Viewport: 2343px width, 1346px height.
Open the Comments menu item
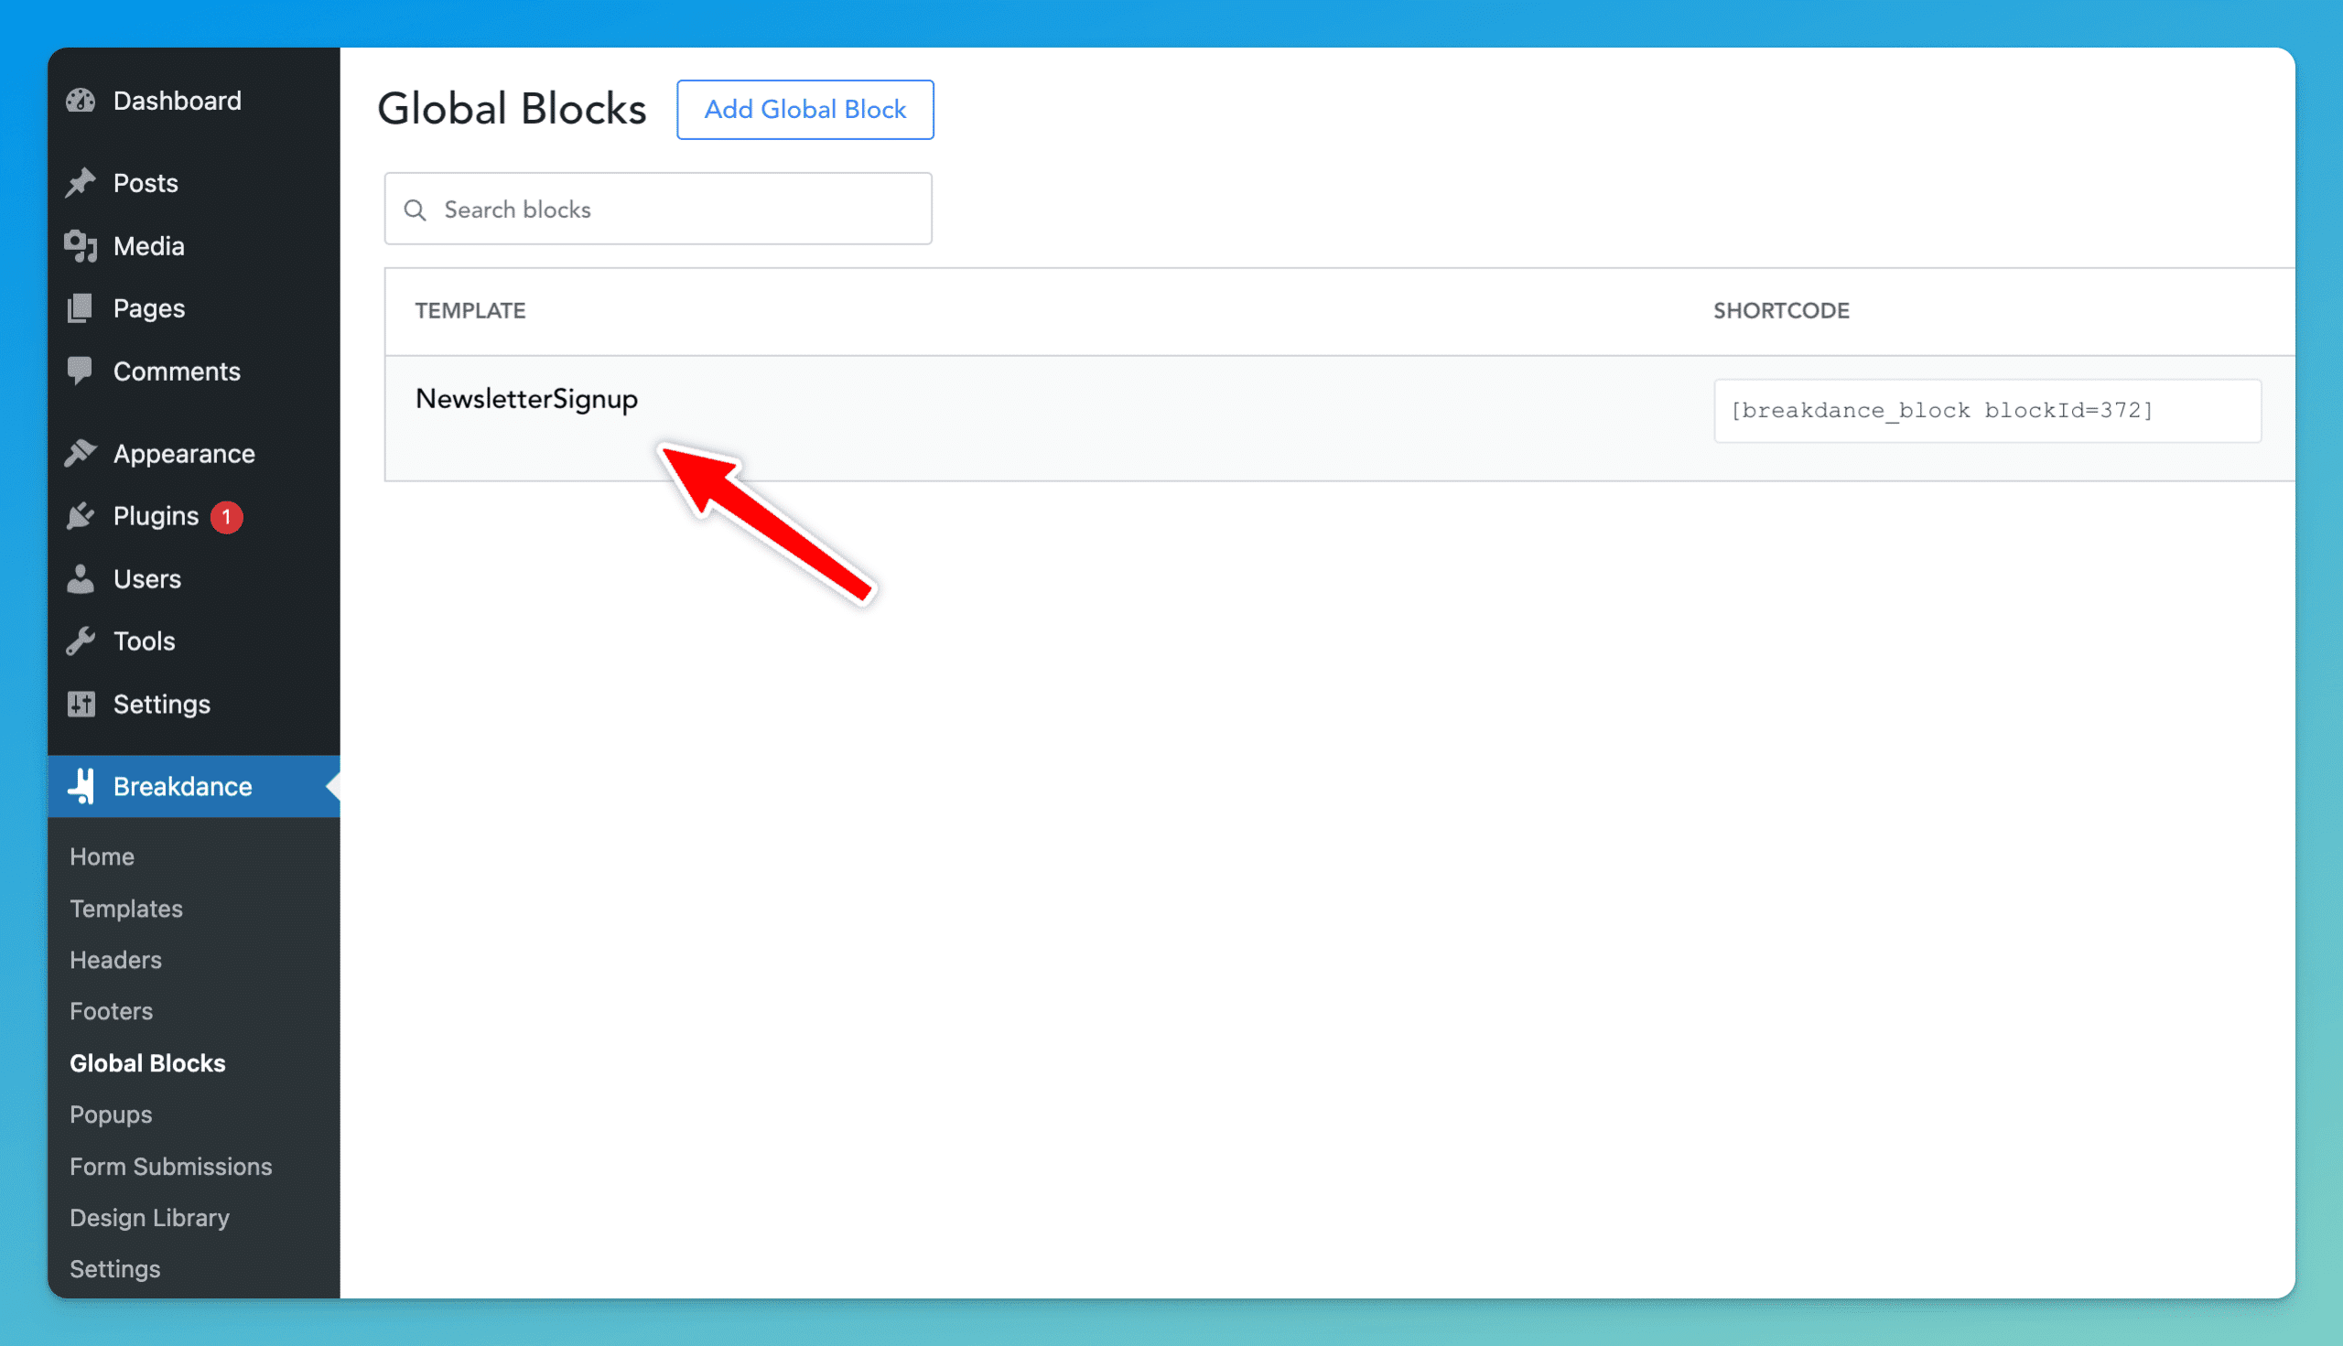point(194,371)
